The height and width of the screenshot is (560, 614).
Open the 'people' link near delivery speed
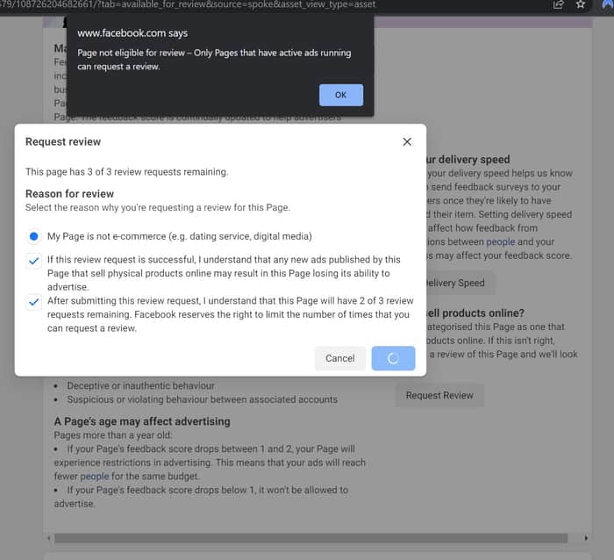coord(501,241)
